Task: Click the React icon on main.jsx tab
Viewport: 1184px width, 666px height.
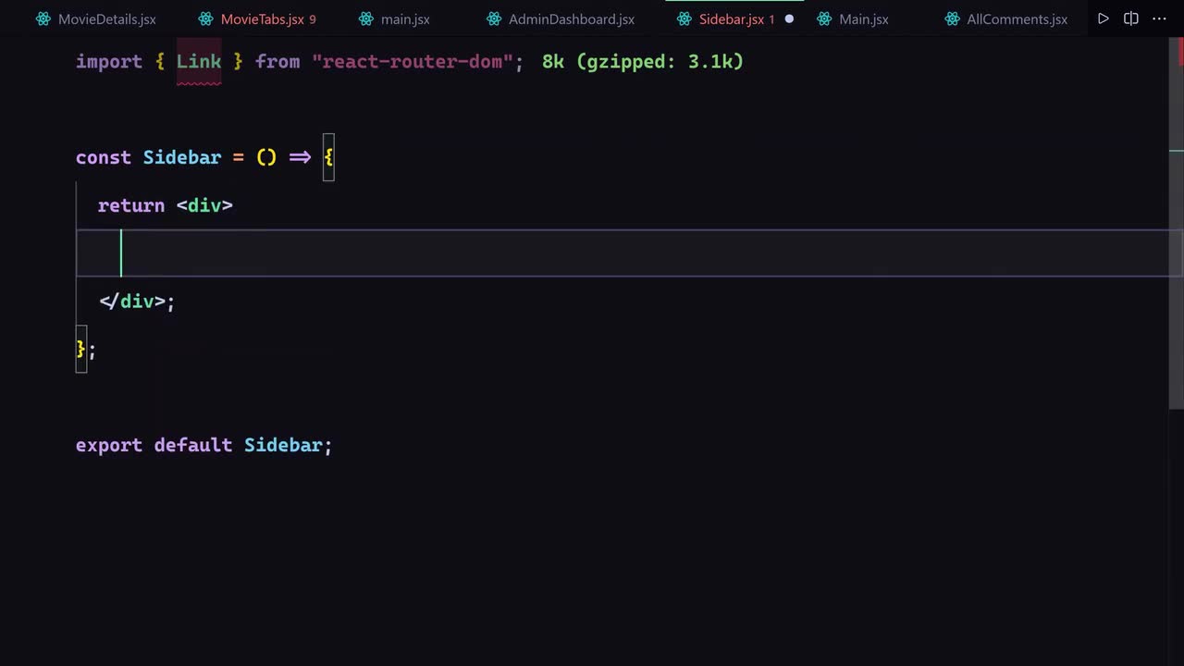Action: 366,18
